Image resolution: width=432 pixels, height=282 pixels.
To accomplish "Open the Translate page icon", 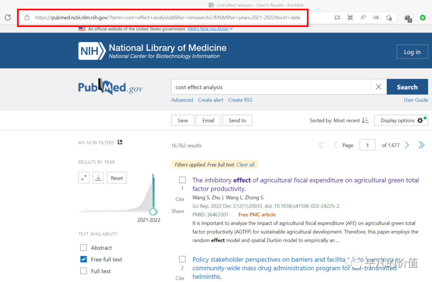I will [376, 18].
